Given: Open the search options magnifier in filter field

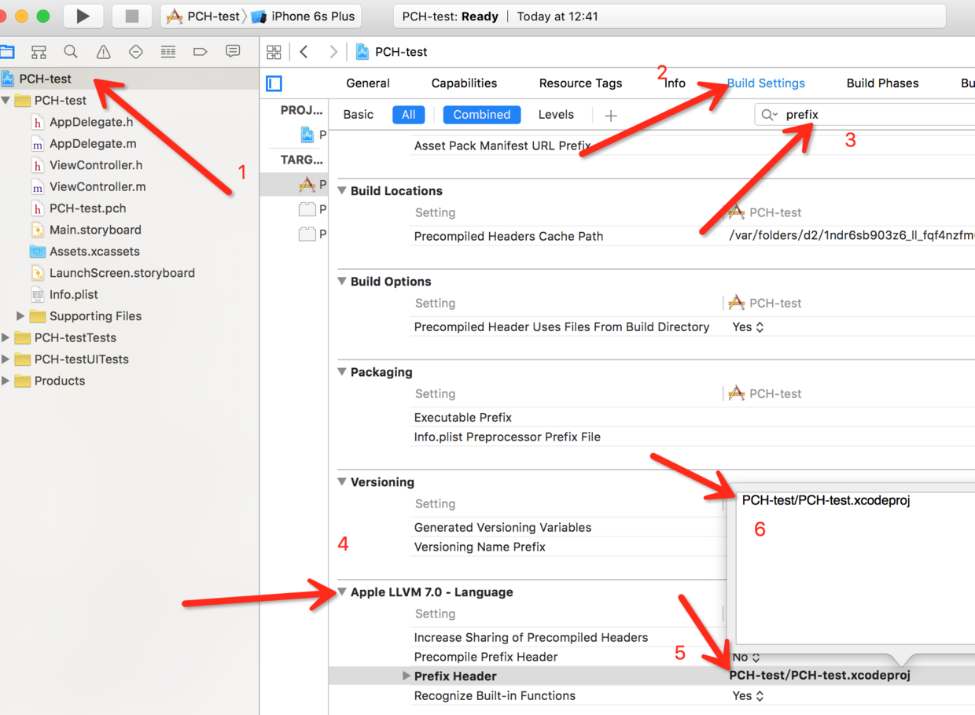Looking at the screenshot, I should [769, 115].
